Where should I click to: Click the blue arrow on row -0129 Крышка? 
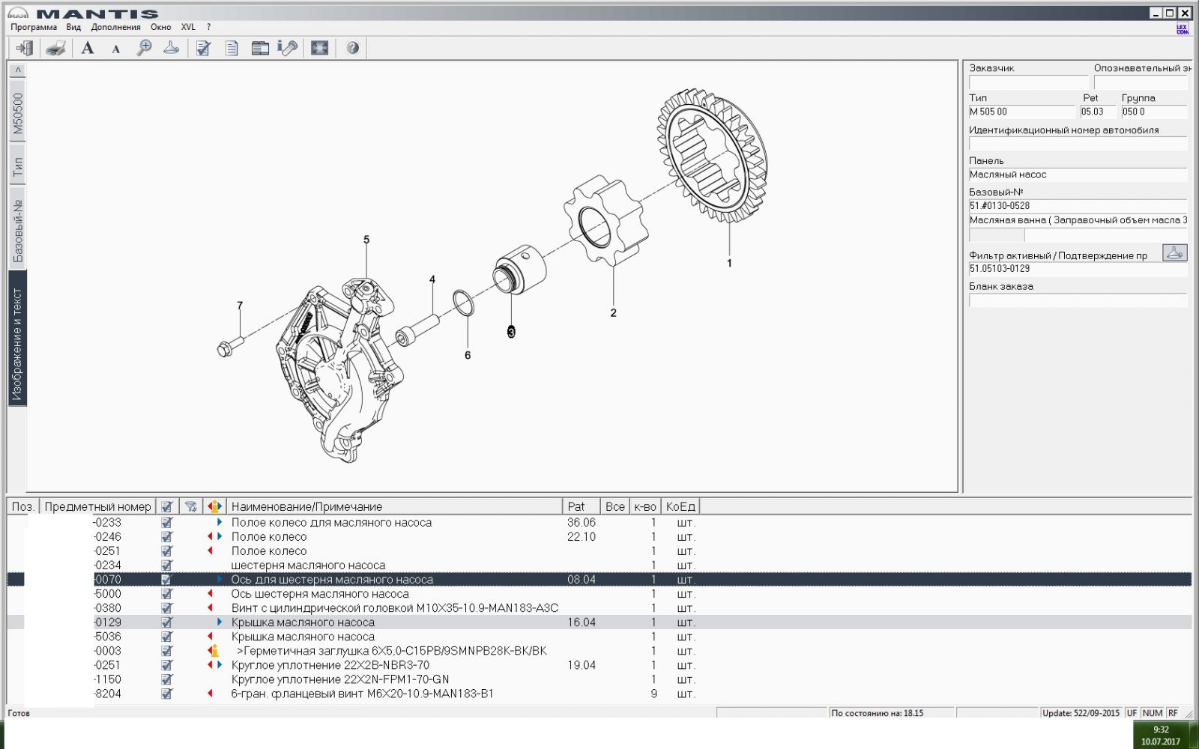pos(220,622)
